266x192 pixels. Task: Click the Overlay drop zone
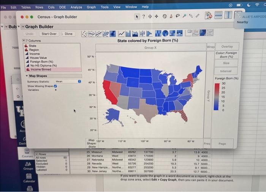[x=227, y=46]
